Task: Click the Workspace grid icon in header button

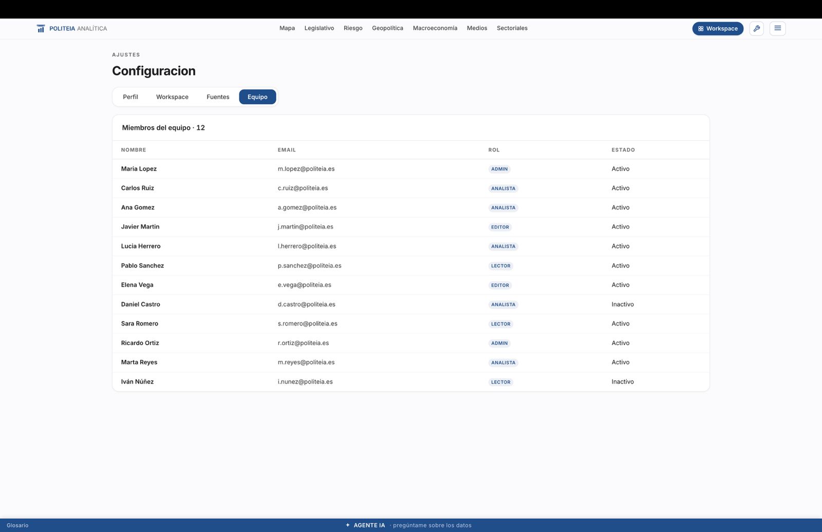Action: pyautogui.click(x=701, y=29)
